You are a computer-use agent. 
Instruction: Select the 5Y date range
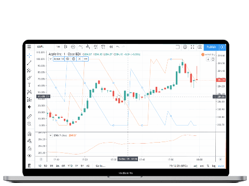[x=82, y=166]
